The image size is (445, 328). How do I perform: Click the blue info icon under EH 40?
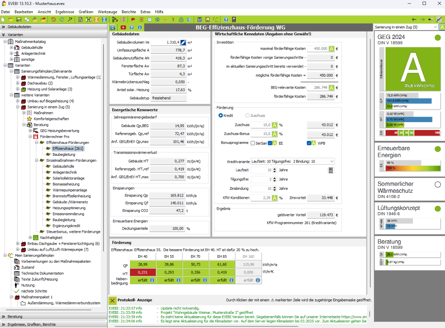152,280
